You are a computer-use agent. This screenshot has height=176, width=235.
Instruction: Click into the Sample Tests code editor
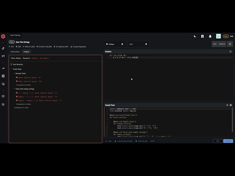point(168,122)
